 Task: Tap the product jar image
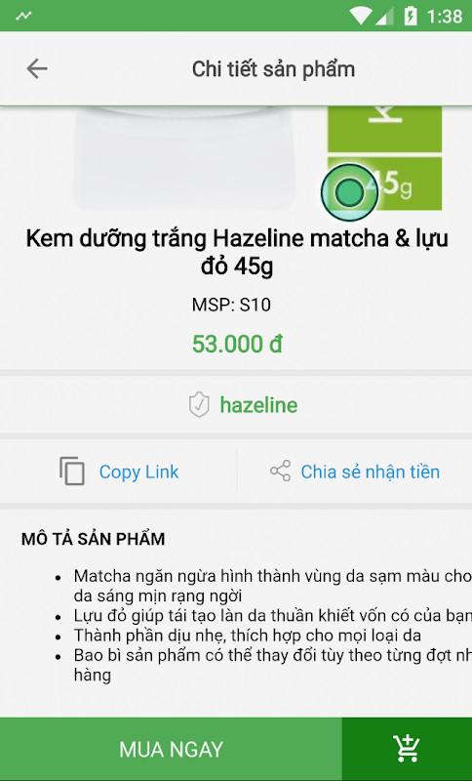[x=184, y=158]
